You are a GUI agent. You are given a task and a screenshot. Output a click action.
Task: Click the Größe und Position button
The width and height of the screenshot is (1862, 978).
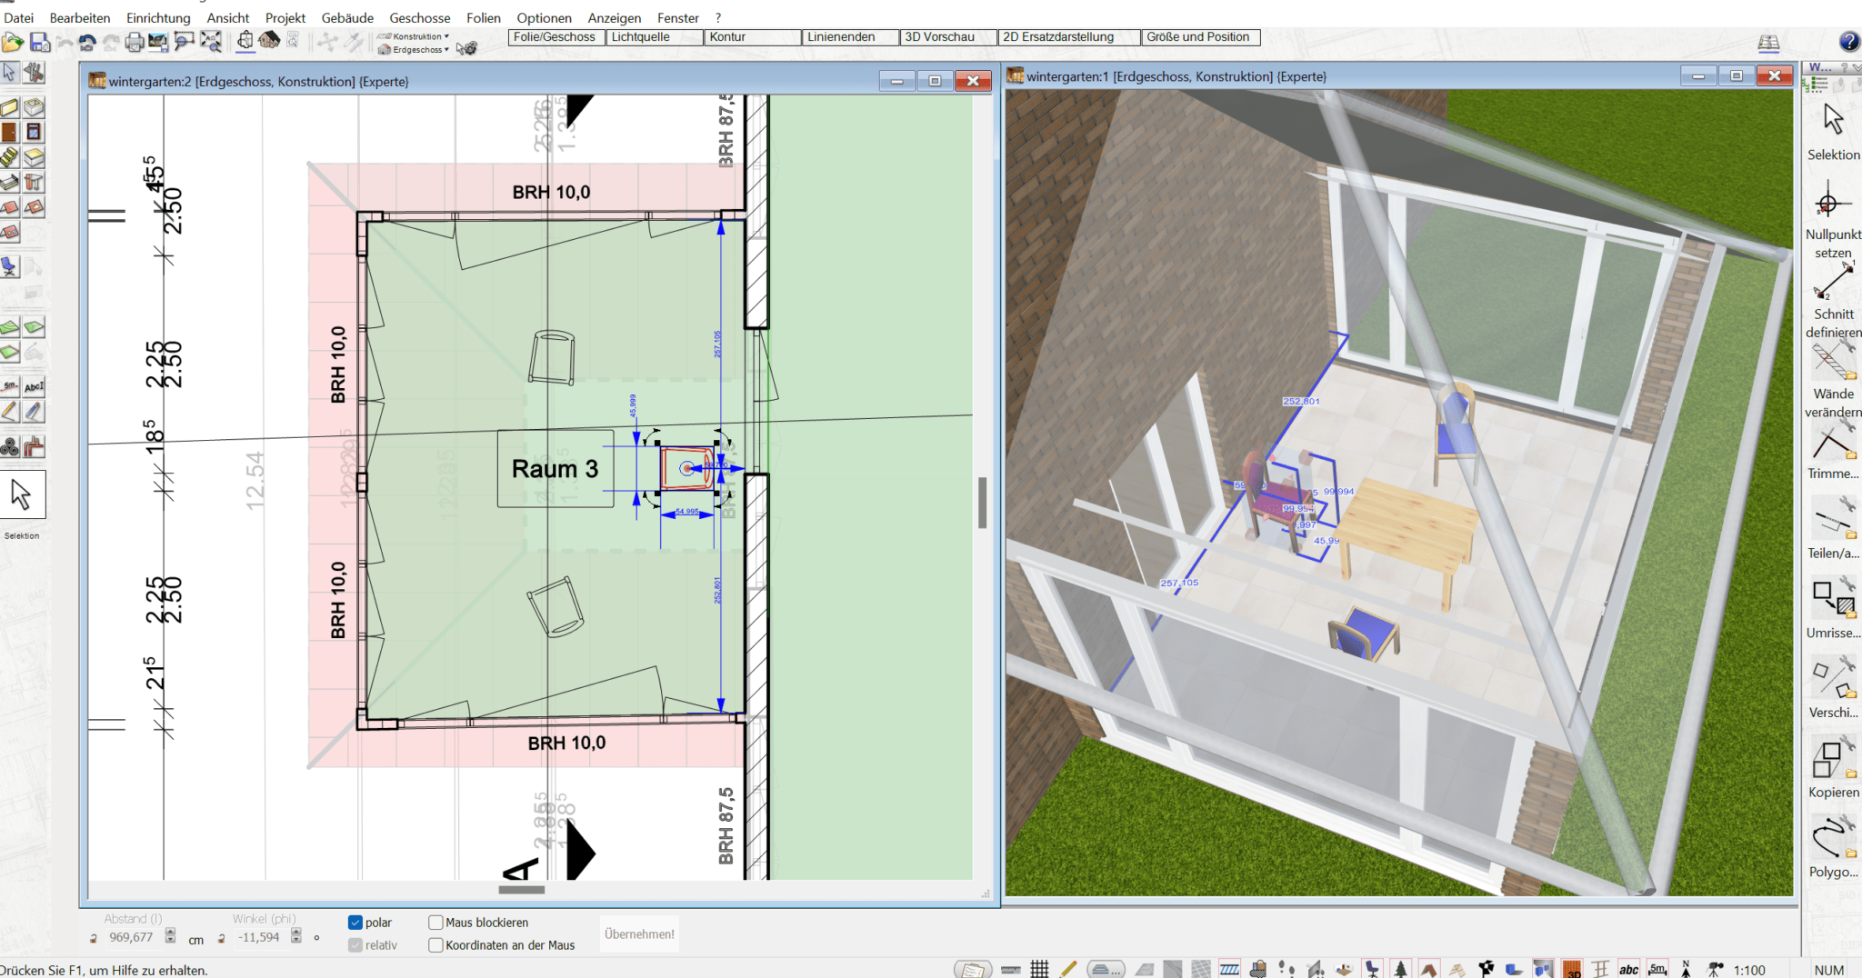coord(1197,37)
